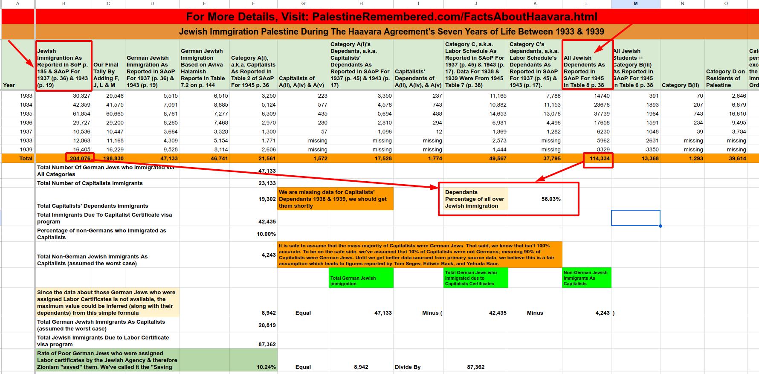This screenshot has height=374, width=759.
Task: Click total cell showing 204,076
Action: [80, 158]
